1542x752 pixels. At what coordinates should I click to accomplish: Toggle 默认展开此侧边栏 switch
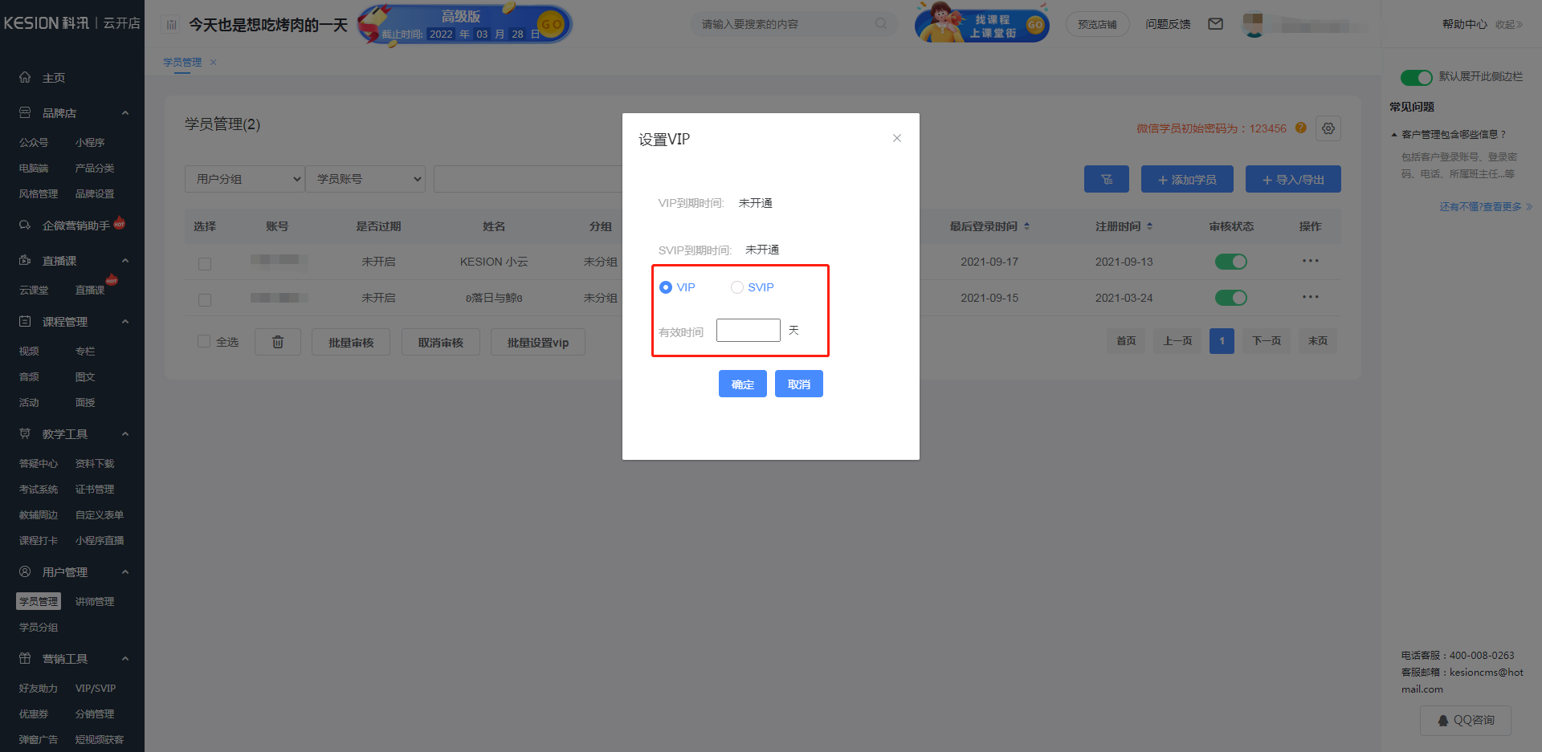click(1417, 77)
